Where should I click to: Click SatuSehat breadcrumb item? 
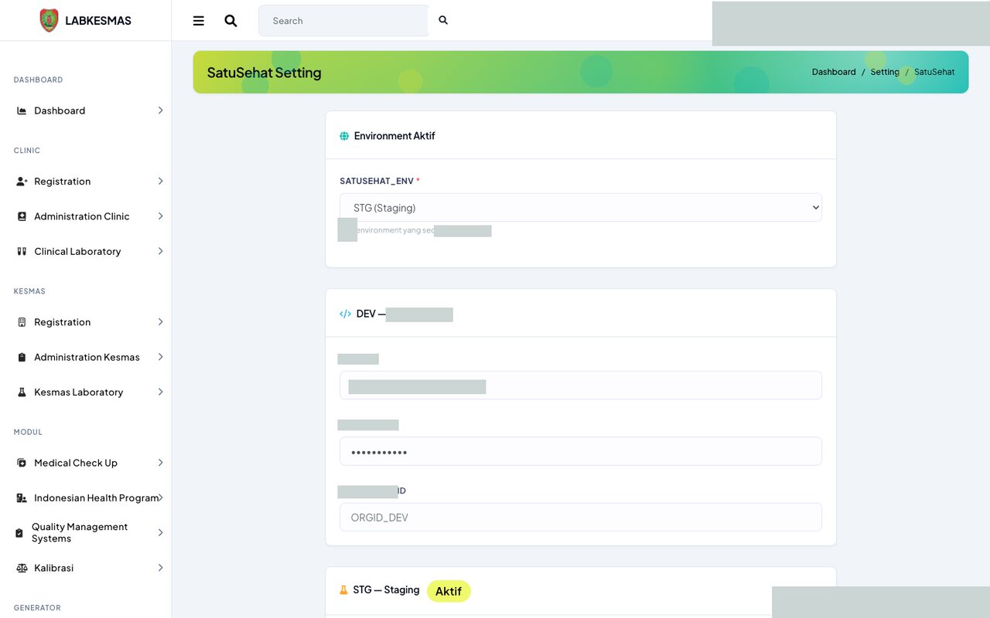[x=934, y=72]
